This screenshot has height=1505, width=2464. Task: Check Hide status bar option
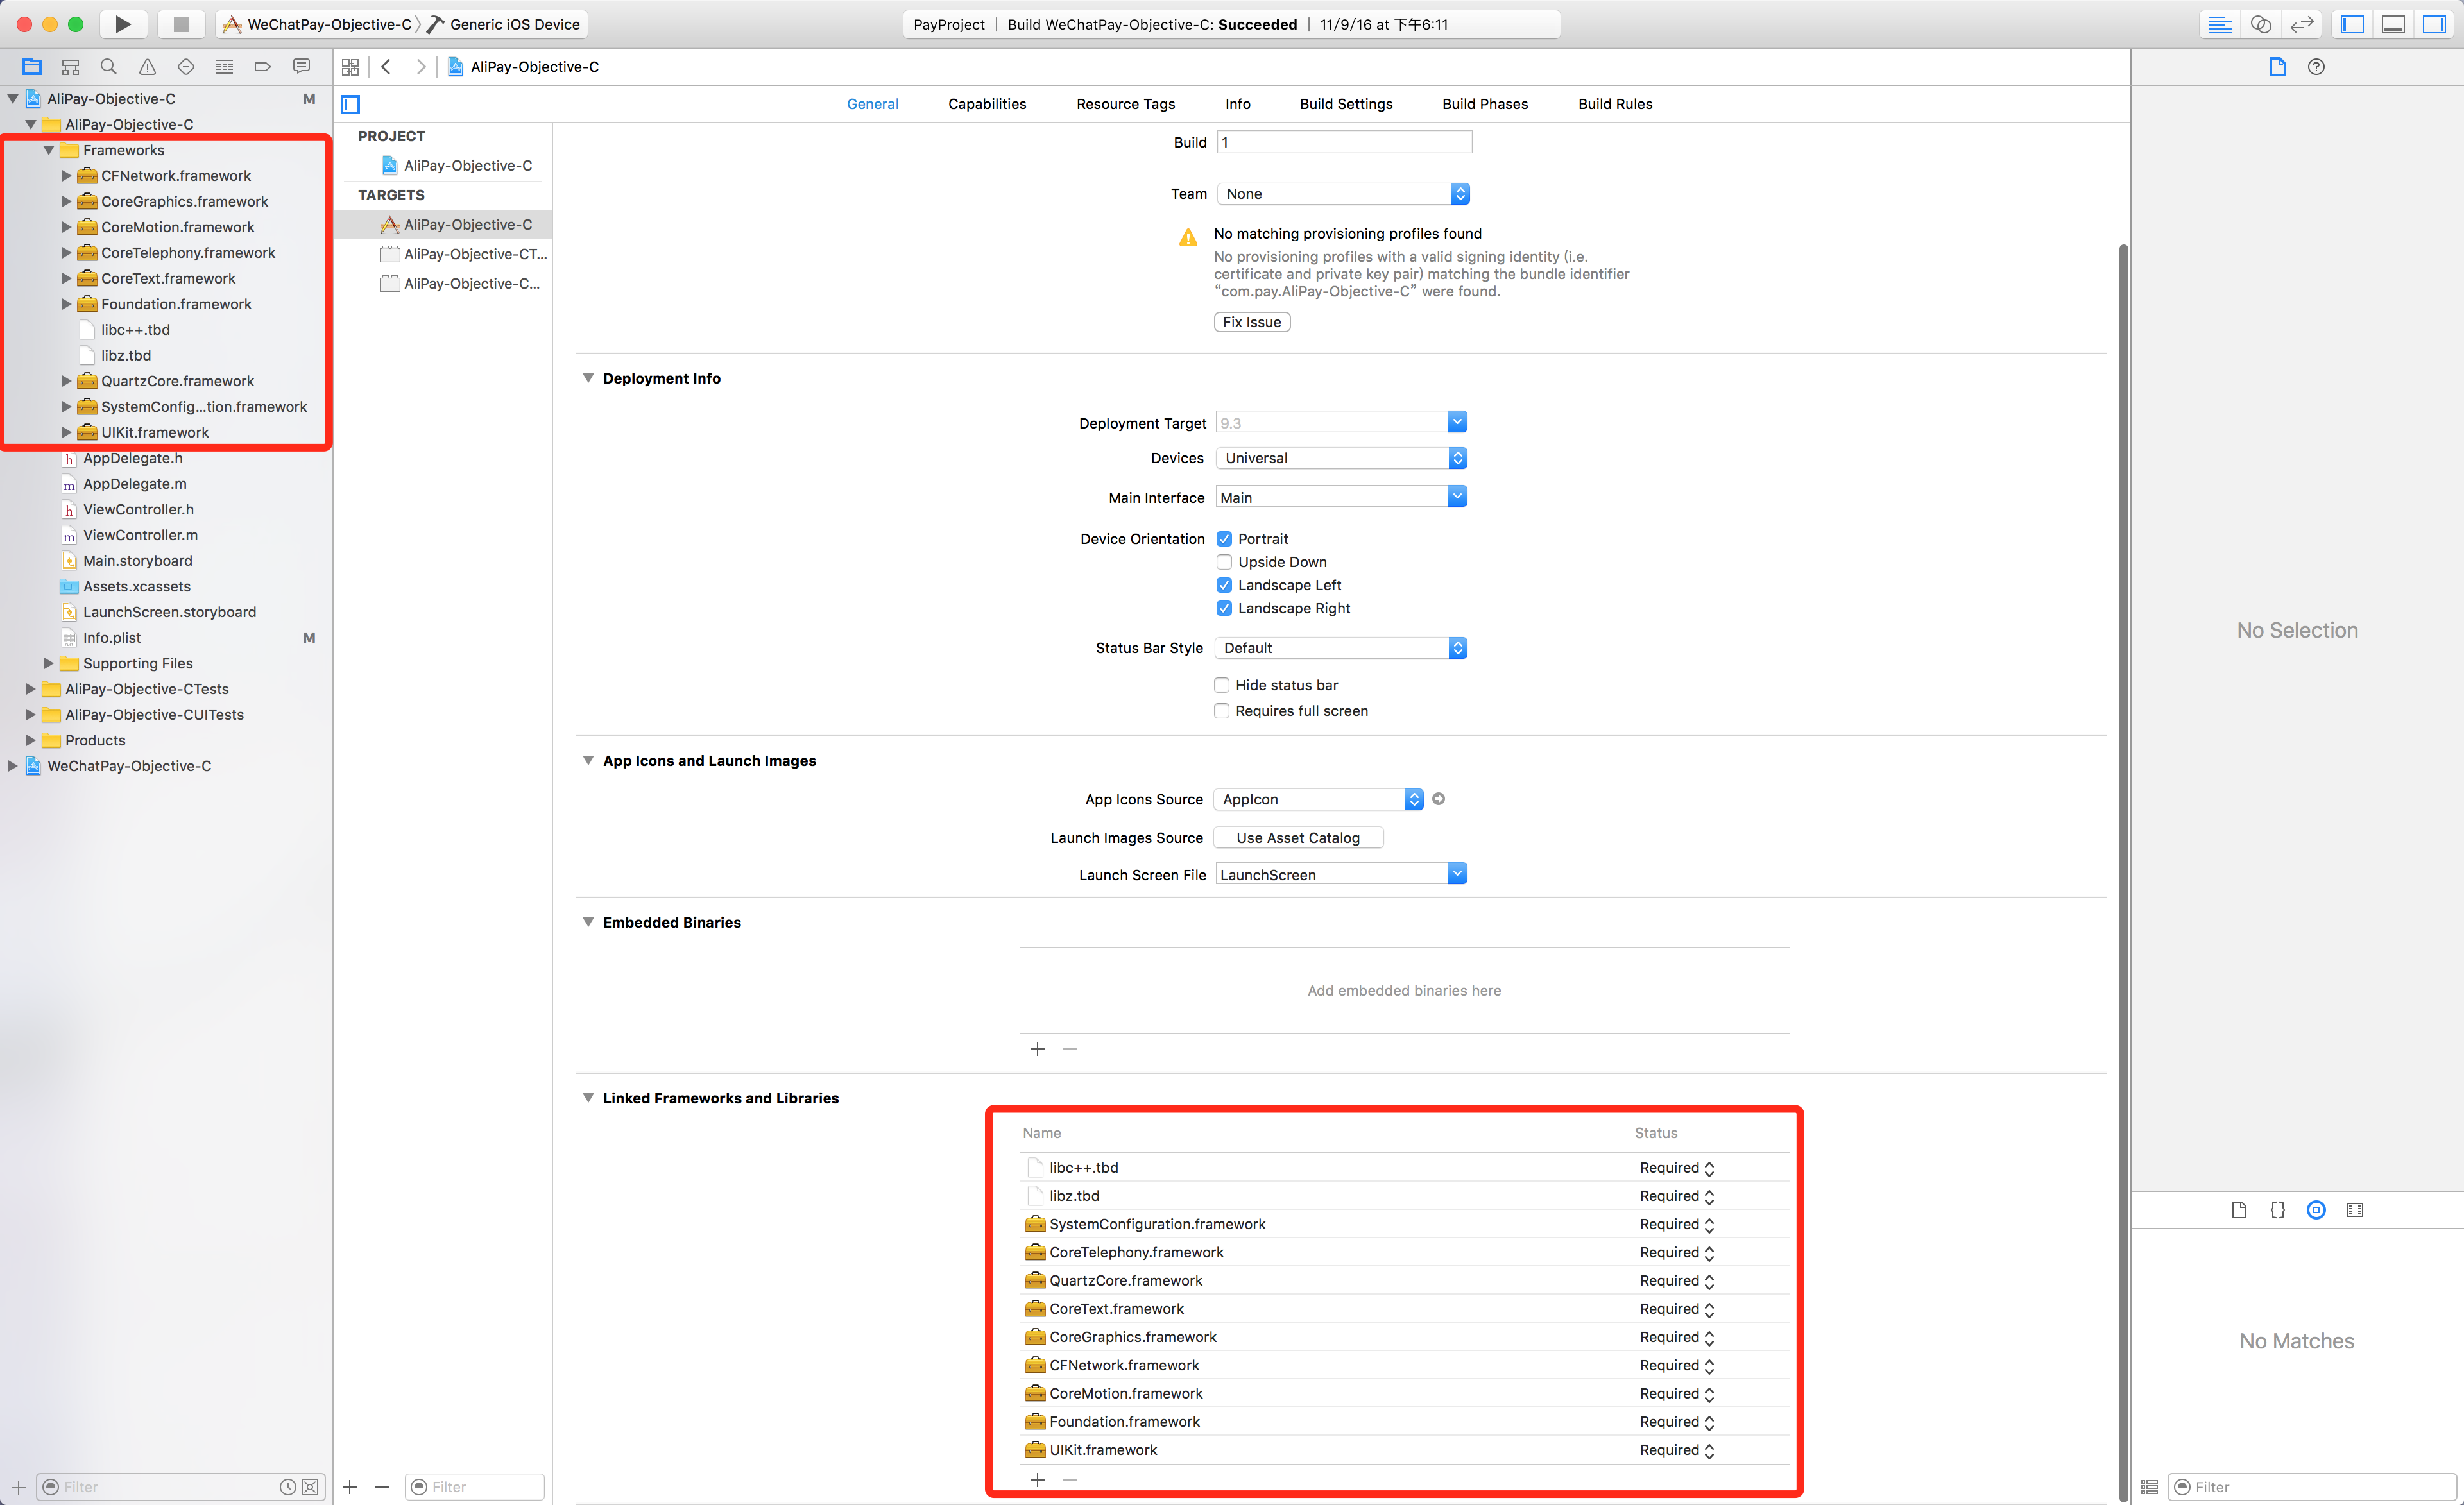click(1221, 685)
